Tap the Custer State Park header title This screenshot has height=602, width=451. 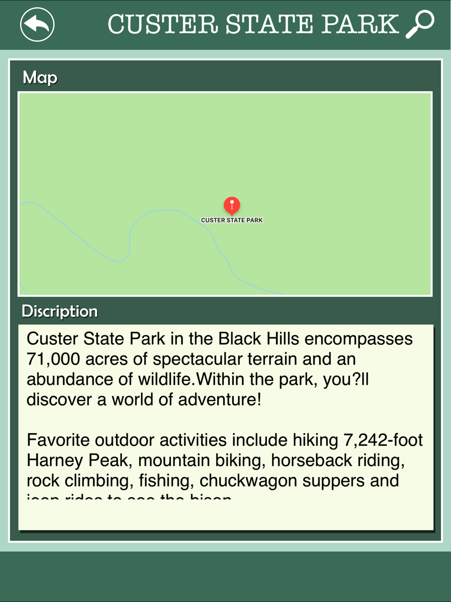253,24
